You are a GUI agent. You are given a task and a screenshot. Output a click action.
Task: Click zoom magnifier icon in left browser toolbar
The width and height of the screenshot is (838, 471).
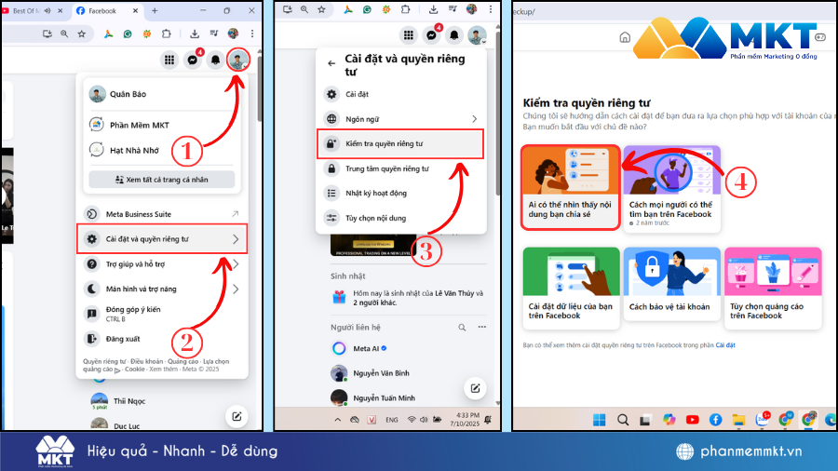[64, 34]
